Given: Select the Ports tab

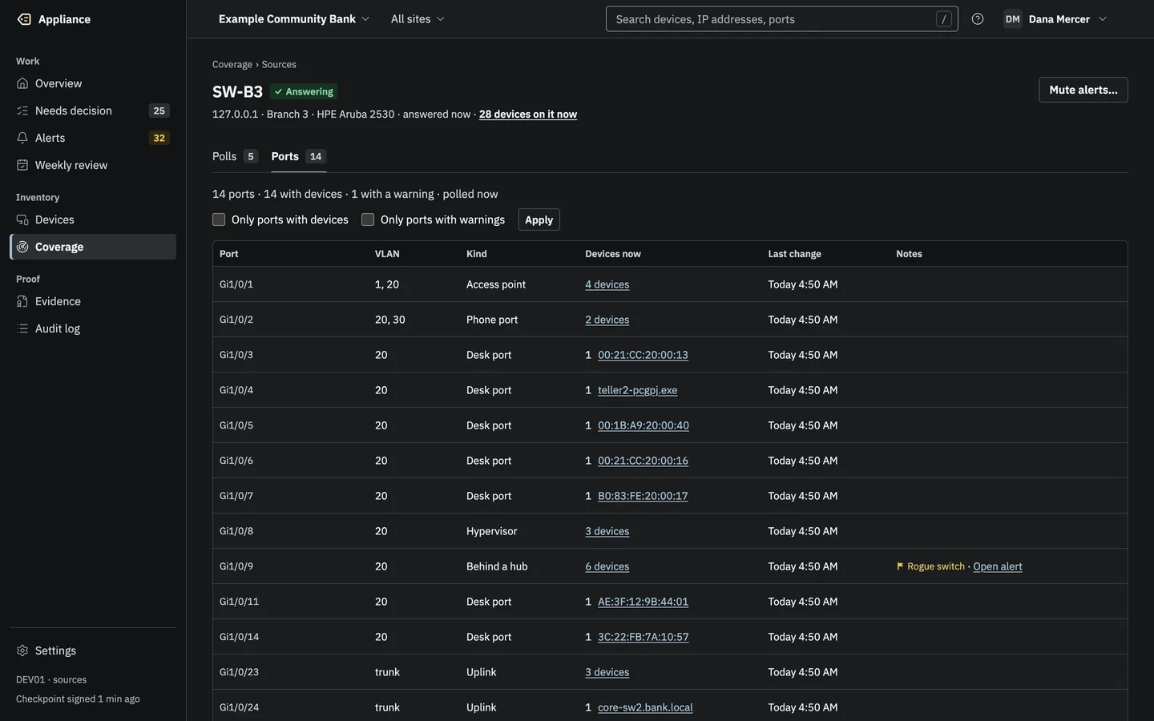Looking at the screenshot, I should [x=298, y=156].
